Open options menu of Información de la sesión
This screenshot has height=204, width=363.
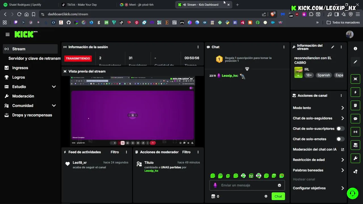tap(198, 47)
